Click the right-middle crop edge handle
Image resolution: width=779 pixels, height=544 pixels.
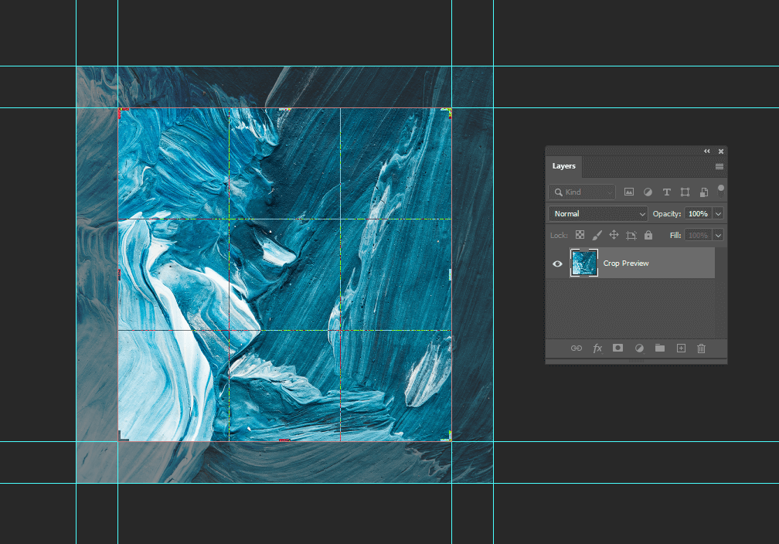point(450,274)
